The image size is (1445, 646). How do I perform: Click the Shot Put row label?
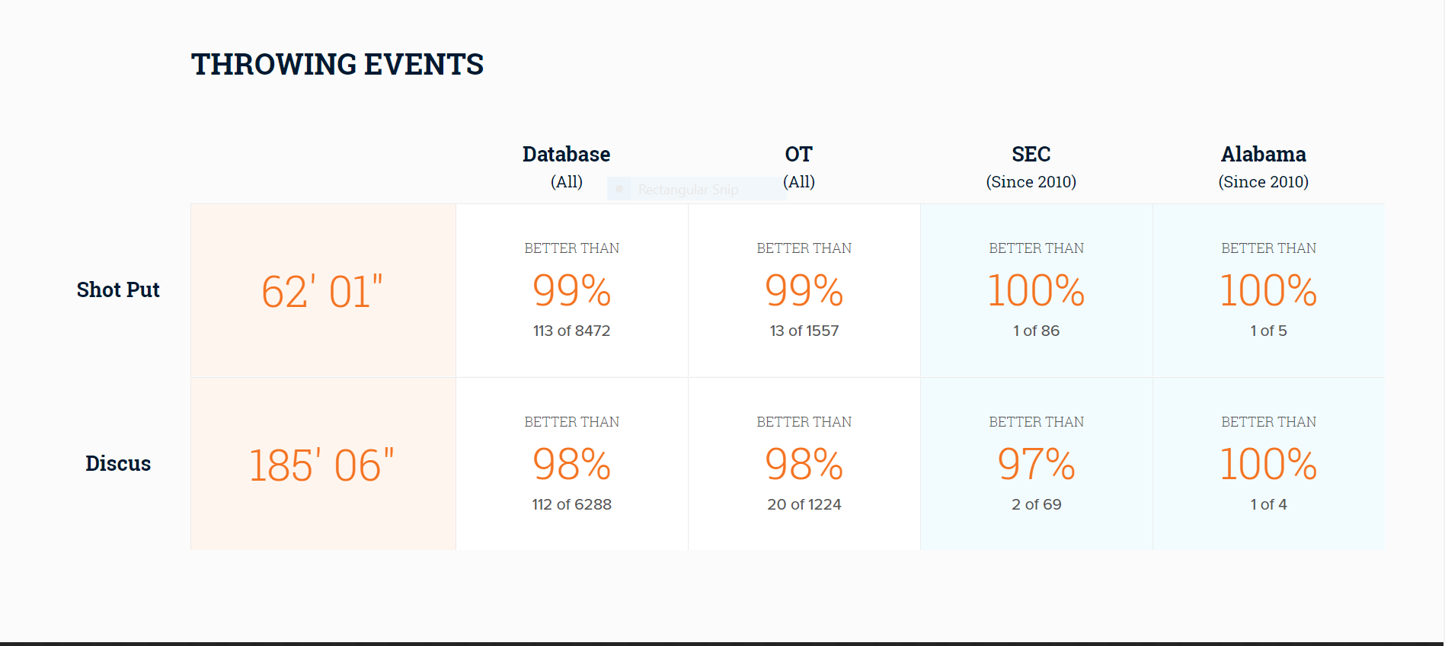[x=118, y=290]
